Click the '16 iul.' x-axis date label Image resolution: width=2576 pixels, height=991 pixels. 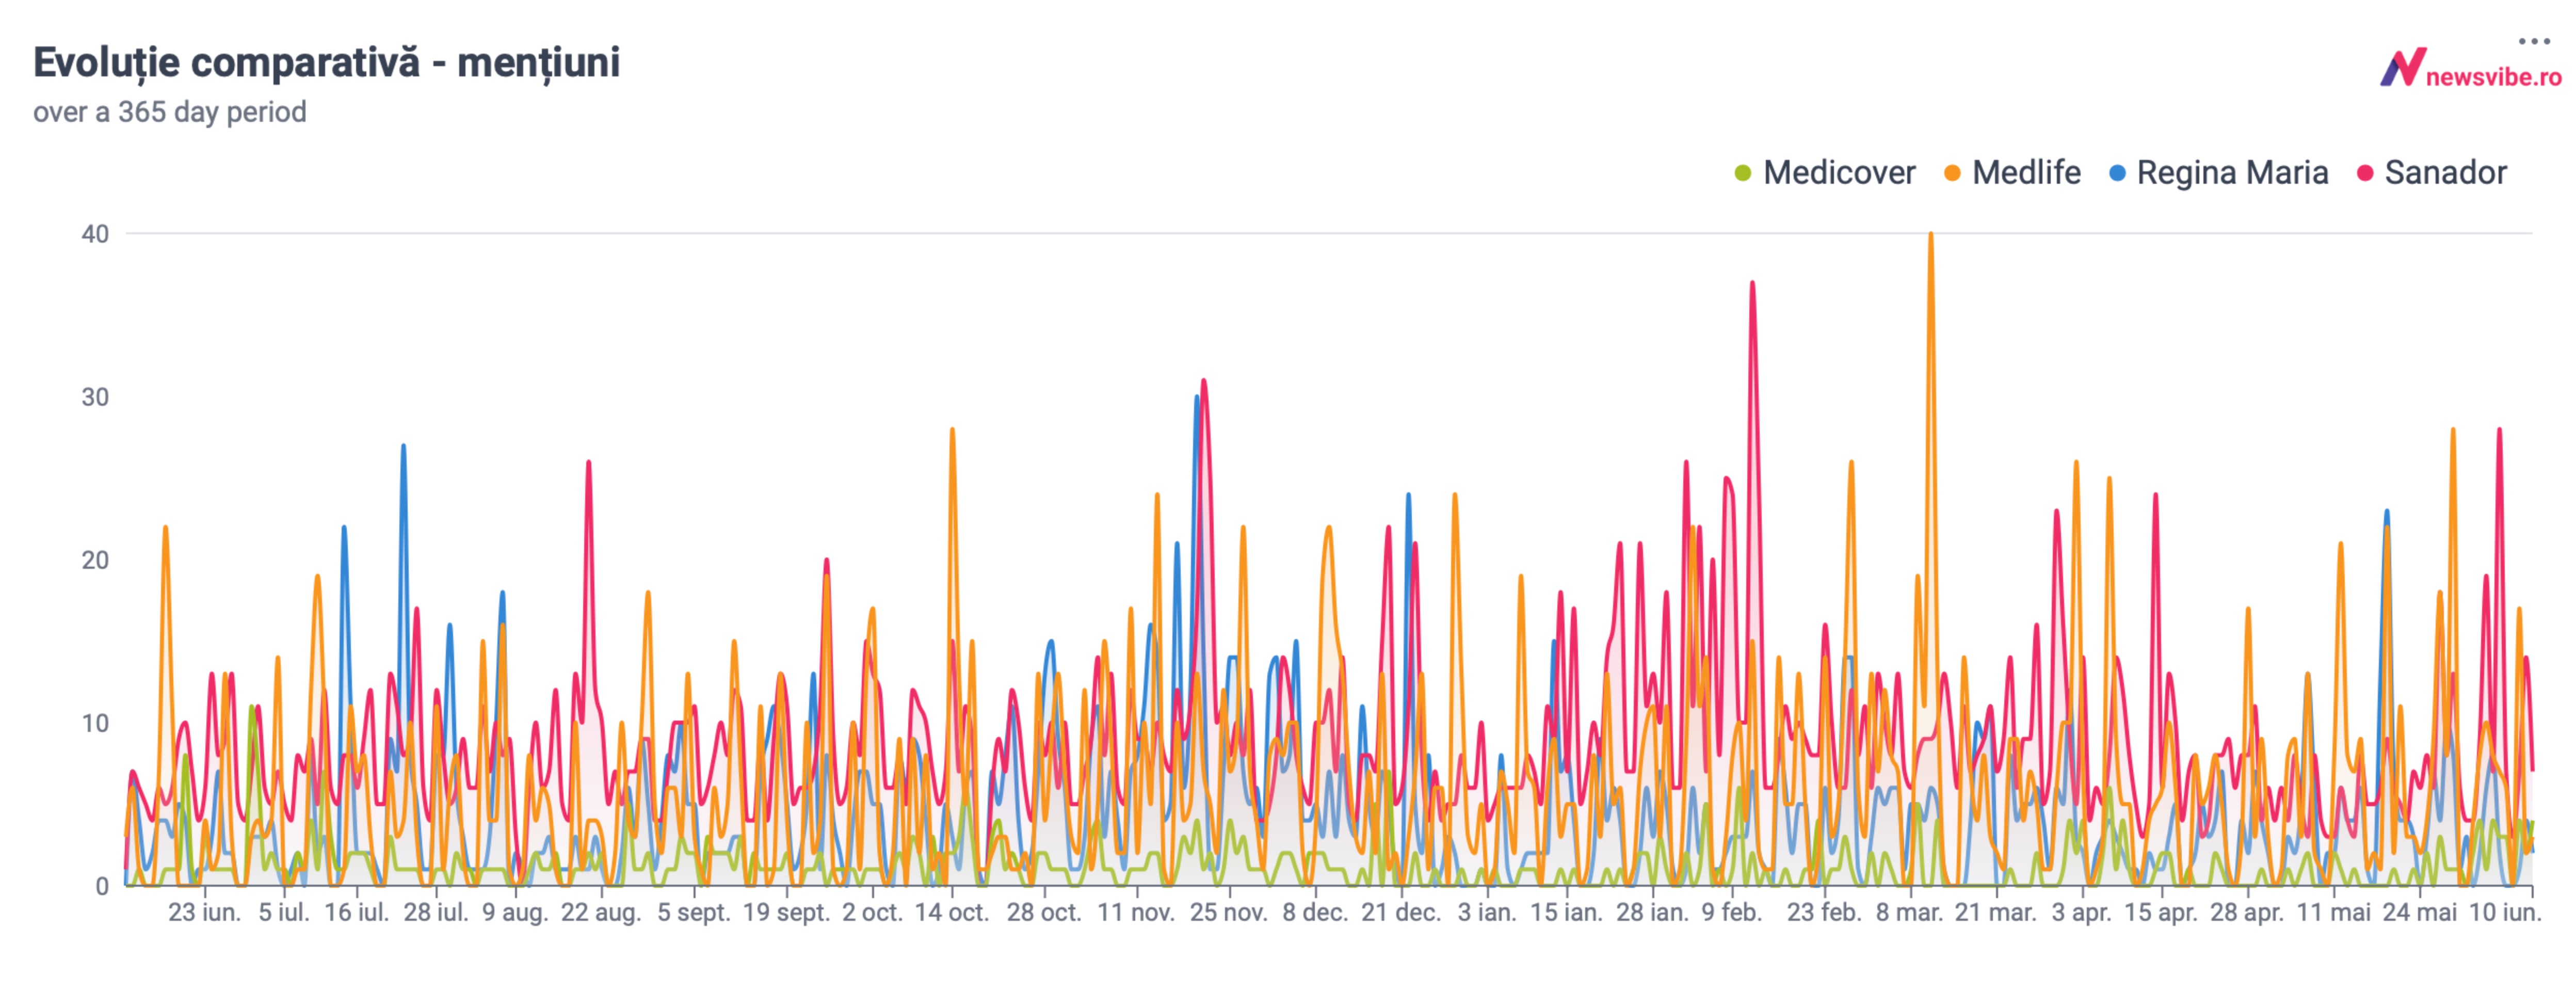356,913
